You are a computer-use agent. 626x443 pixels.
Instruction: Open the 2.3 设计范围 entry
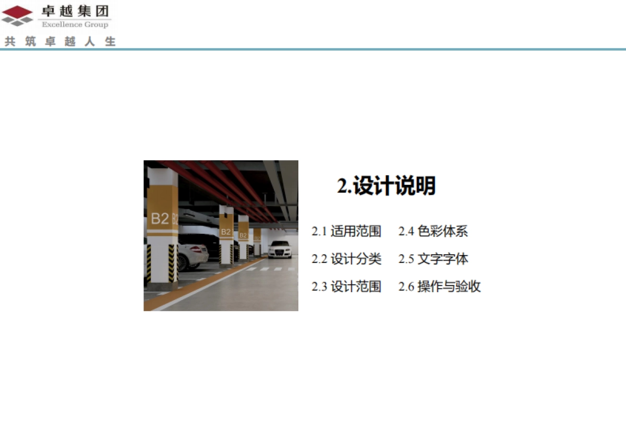(x=347, y=286)
